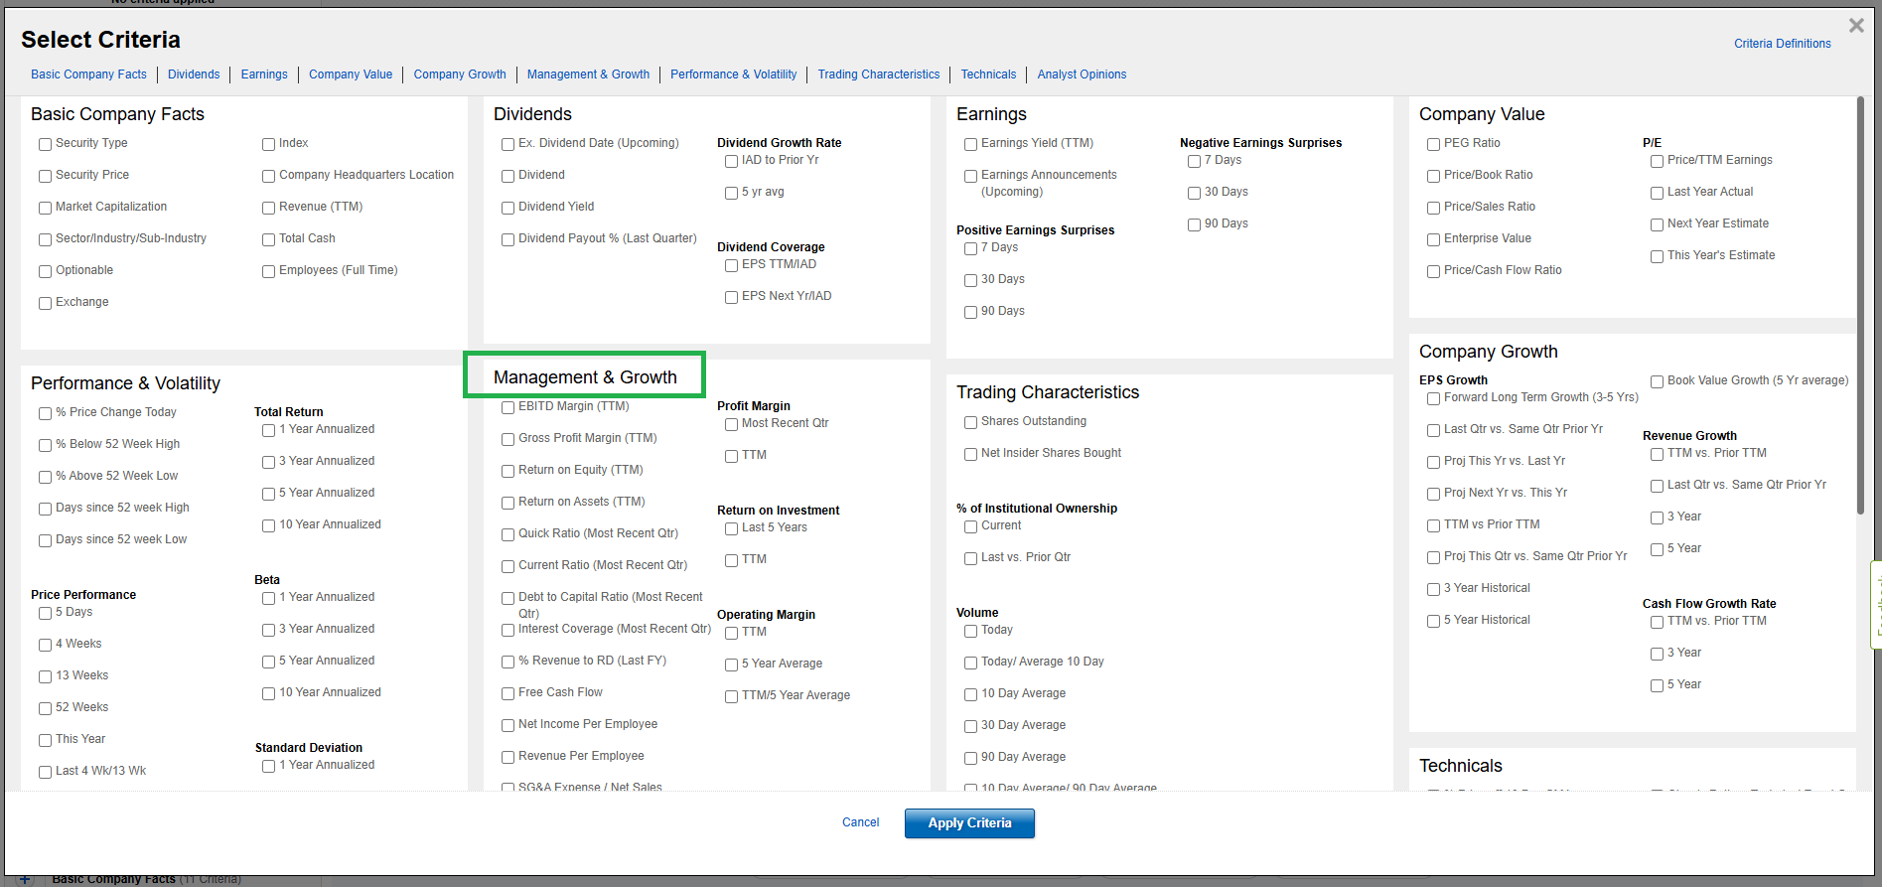Go to Analyst Opinions navigation link
The image size is (1882, 887).
tap(1082, 74)
